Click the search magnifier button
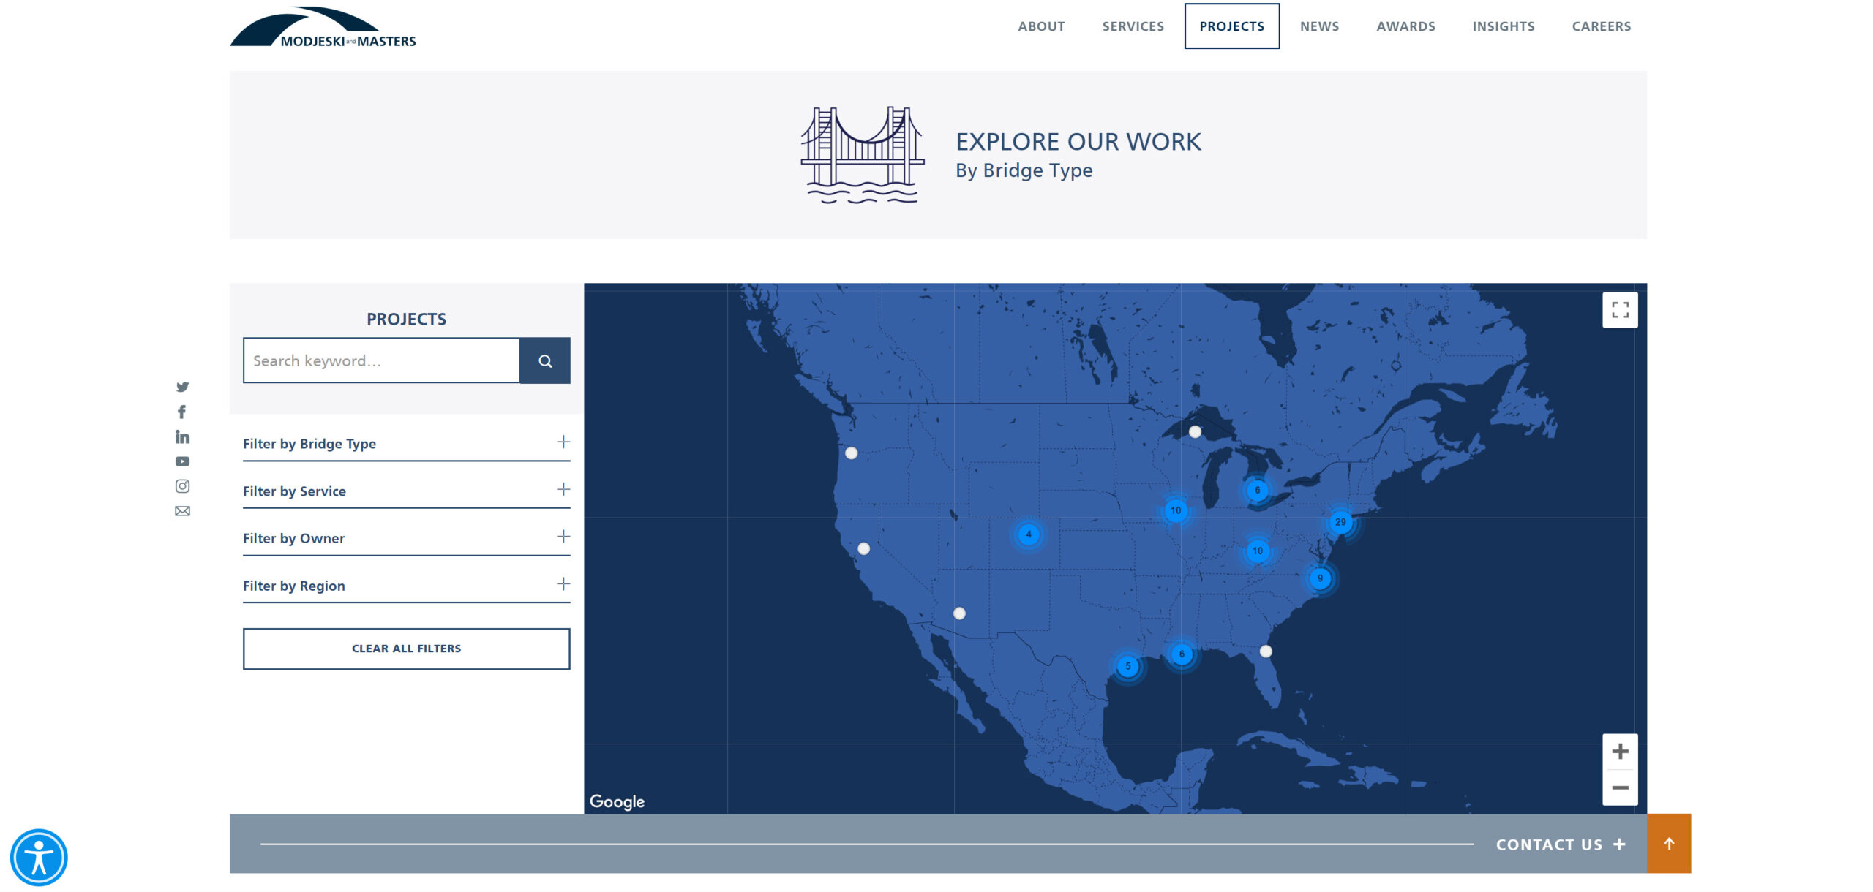 pyautogui.click(x=544, y=360)
